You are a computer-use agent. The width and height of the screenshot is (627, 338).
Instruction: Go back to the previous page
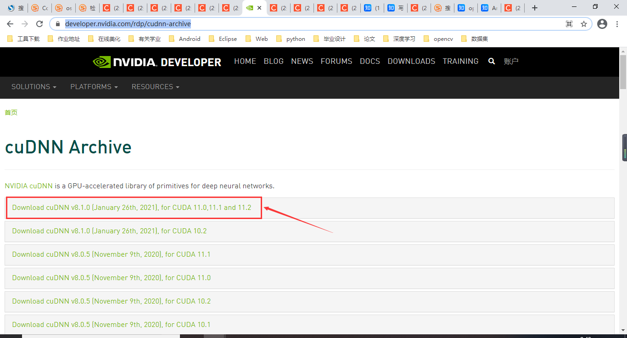10,24
